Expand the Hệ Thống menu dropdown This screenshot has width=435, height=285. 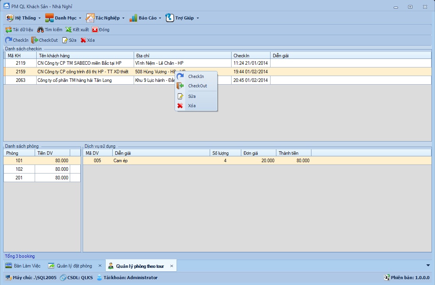pos(23,18)
